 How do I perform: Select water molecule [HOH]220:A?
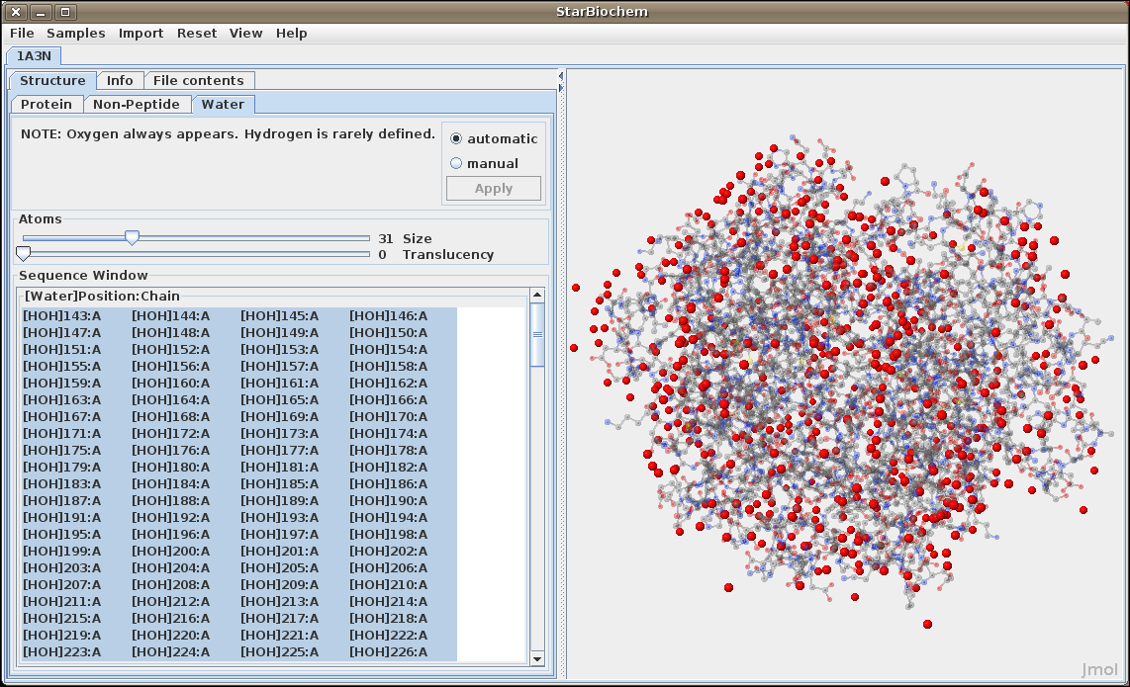click(x=171, y=636)
